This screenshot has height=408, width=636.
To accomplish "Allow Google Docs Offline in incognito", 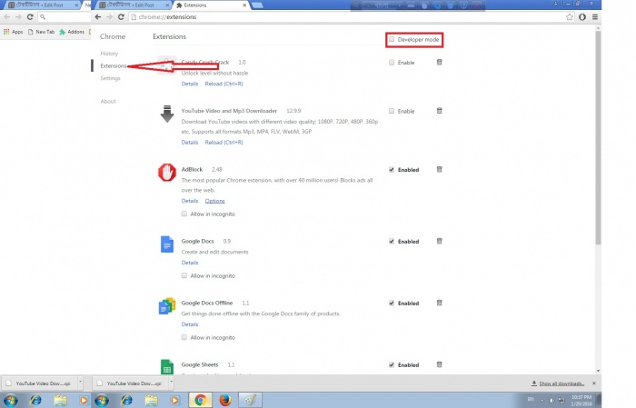I will pyautogui.click(x=184, y=337).
